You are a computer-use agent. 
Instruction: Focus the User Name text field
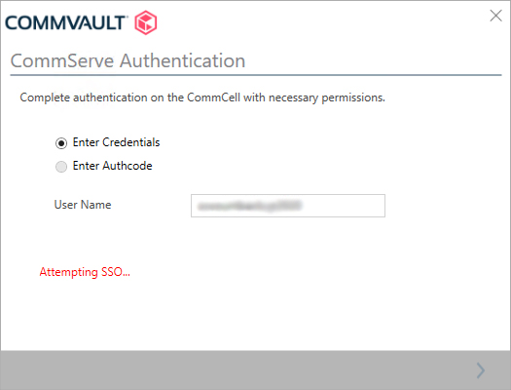click(288, 206)
